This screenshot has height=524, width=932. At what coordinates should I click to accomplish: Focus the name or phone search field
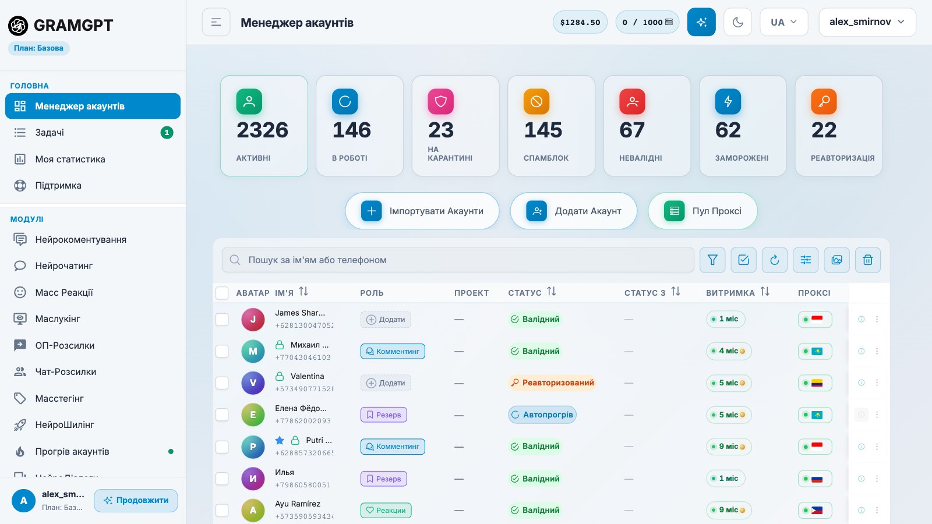458,260
